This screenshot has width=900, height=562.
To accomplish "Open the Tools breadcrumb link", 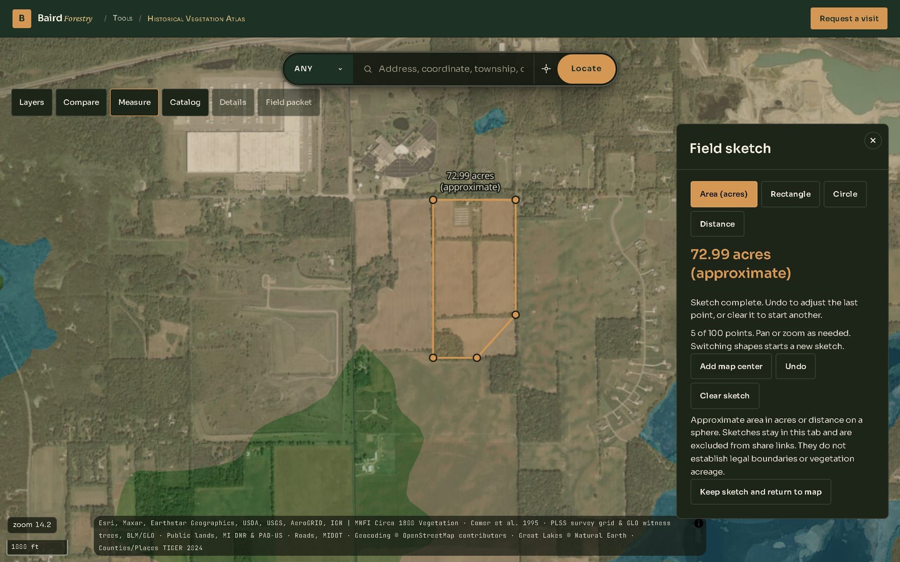I will pos(122,18).
